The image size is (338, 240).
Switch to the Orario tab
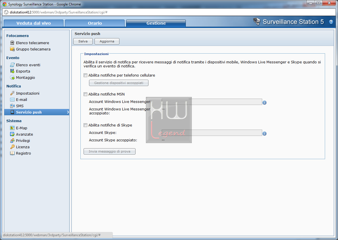pyautogui.click(x=95, y=23)
